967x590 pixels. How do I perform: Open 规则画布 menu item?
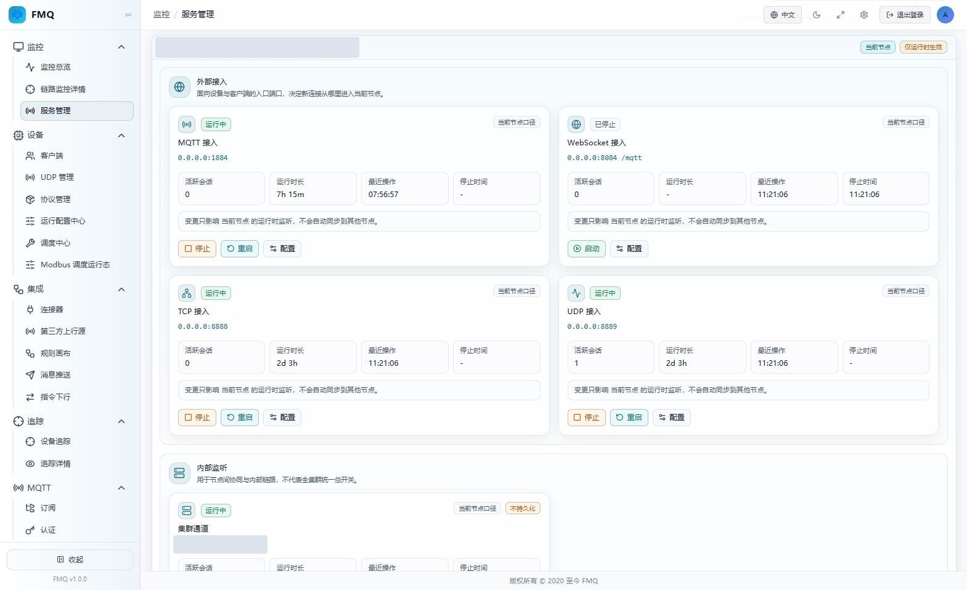tap(77, 354)
